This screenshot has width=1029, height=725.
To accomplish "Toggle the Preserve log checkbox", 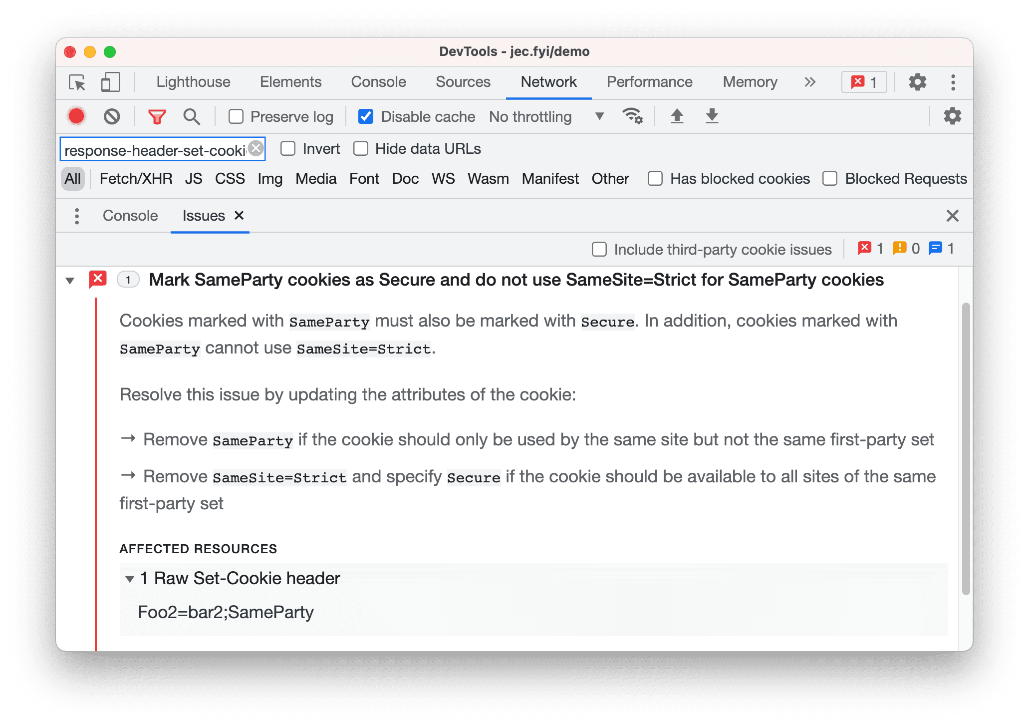I will [235, 116].
